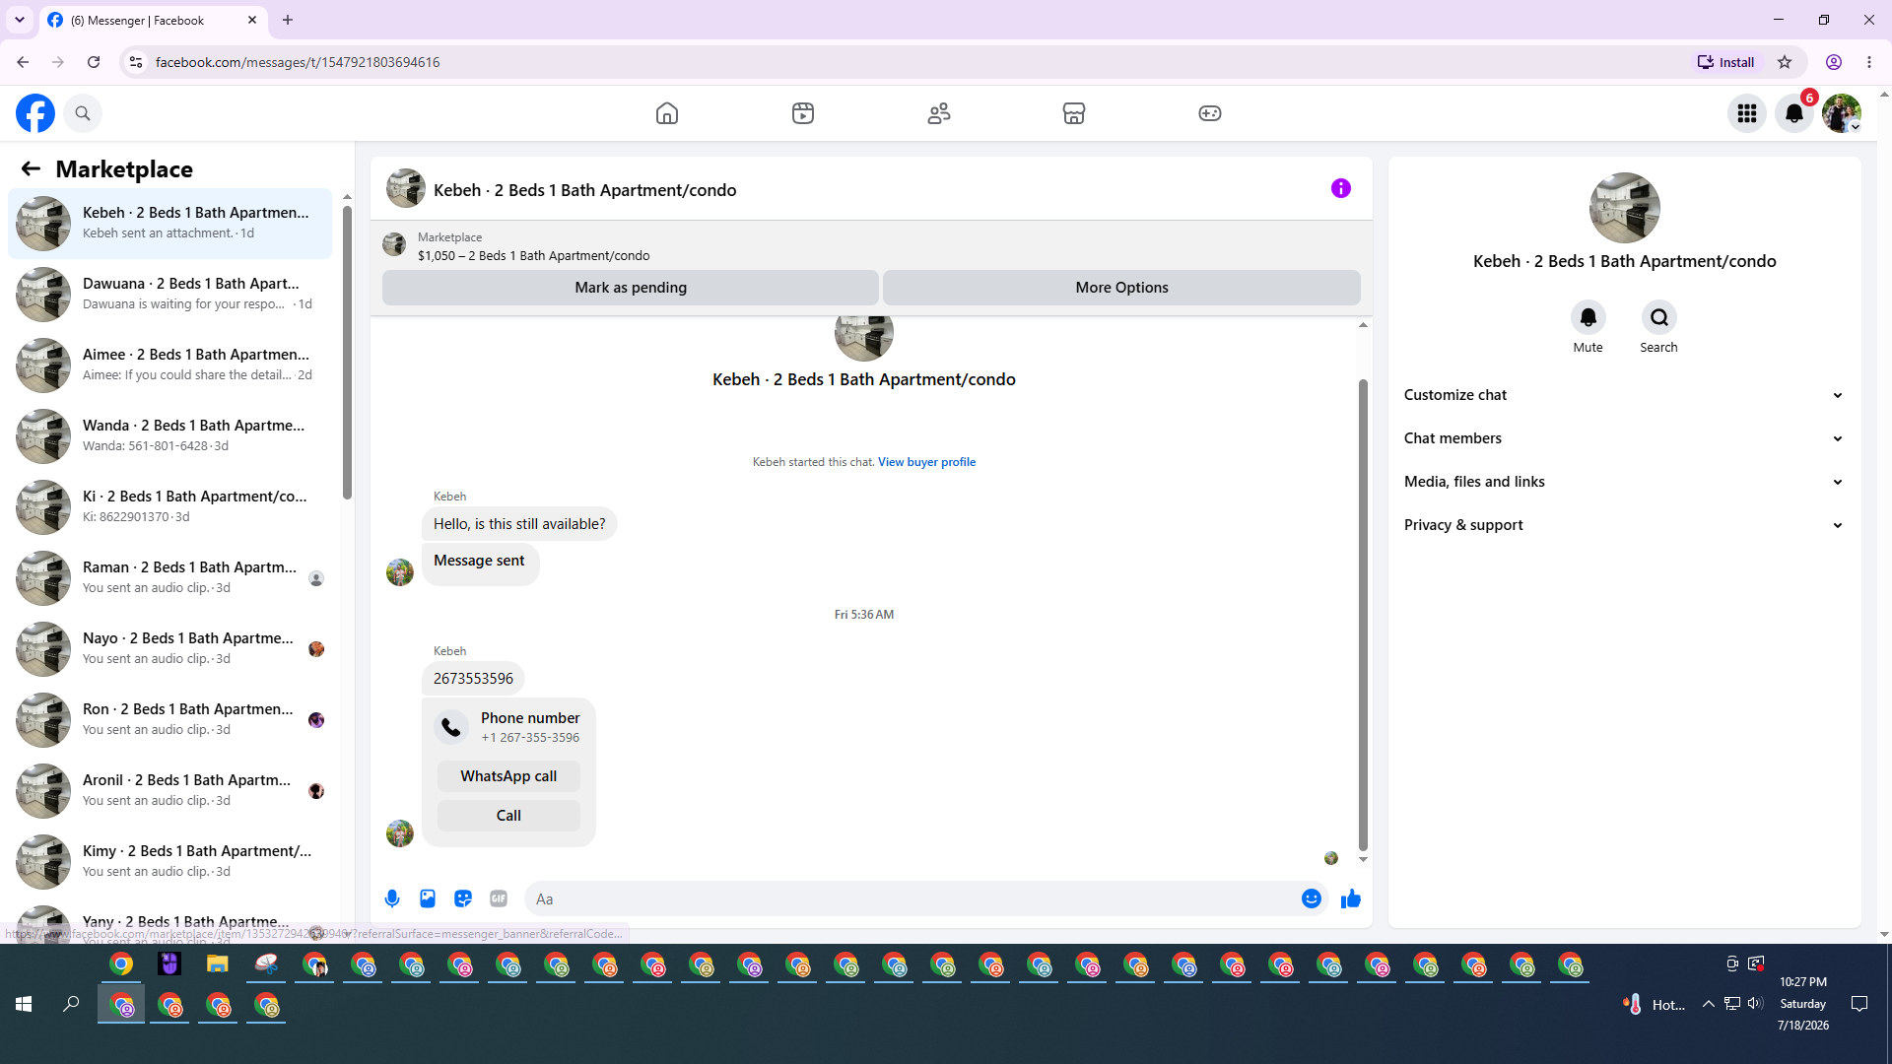This screenshot has height=1064, width=1892.
Task: Open the Kebeh conversation in list
Action: (x=170, y=224)
